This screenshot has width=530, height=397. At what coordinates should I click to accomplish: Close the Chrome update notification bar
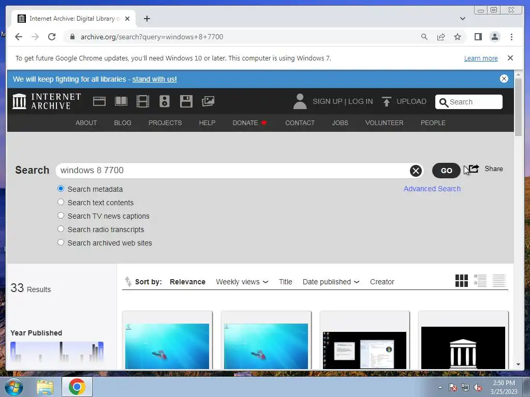[510, 58]
